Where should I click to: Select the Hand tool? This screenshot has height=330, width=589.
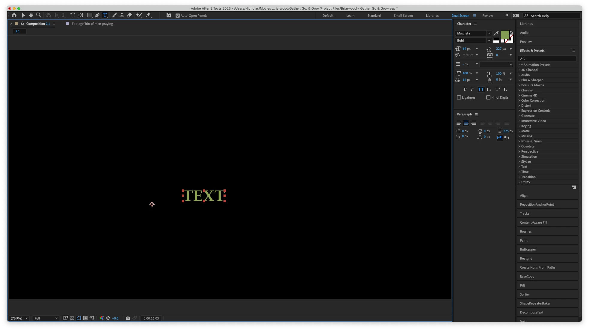pos(31,15)
